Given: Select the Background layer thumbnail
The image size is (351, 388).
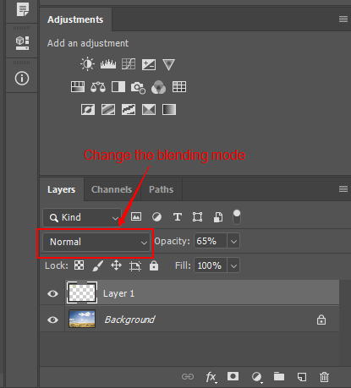Looking at the screenshot, I should (82, 319).
